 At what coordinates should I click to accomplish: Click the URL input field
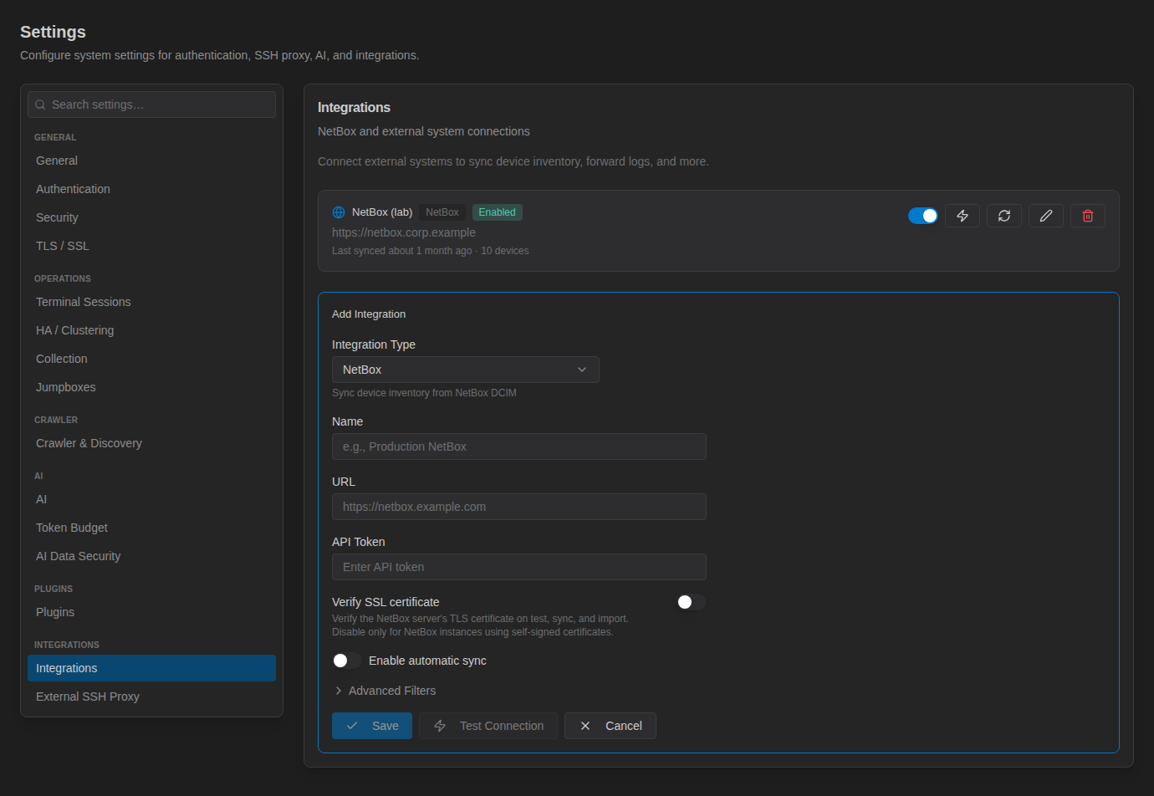pyautogui.click(x=519, y=507)
